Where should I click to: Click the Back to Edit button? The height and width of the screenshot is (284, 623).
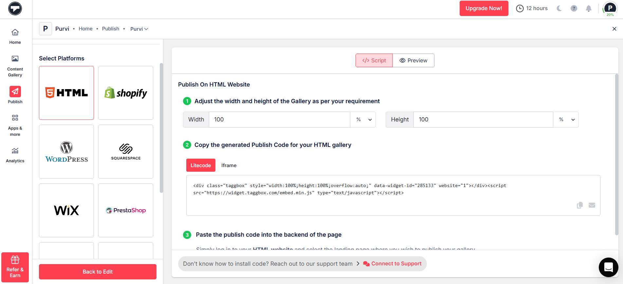pyautogui.click(x=98, y=272)
